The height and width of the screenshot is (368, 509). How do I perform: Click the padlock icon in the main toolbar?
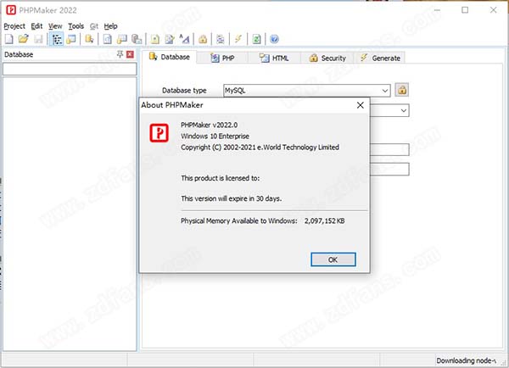(x=203, y=39)
